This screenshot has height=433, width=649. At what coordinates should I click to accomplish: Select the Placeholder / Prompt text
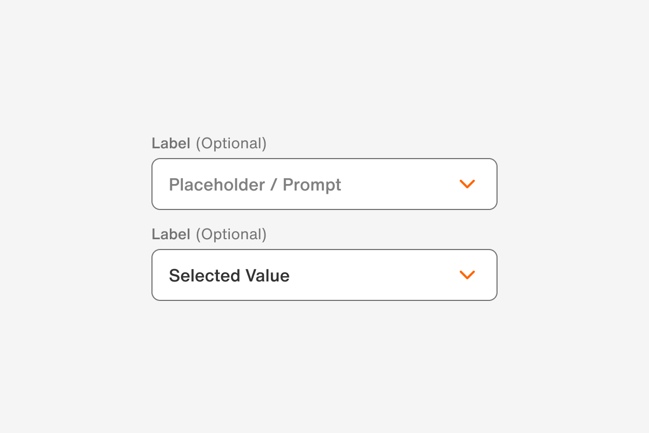pos(255,185)
